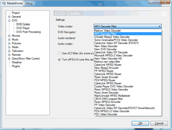Image resolution: width=172 pixels, height=130 pixels.
Task: Expand the Movies tree node
Action: click(9, 36)
